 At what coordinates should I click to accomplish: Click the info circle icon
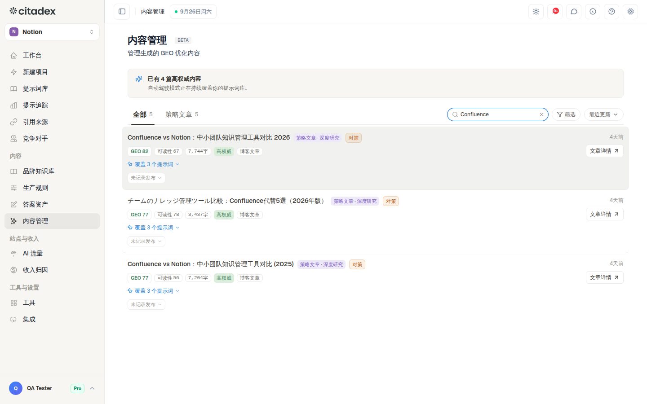(593, 12)
